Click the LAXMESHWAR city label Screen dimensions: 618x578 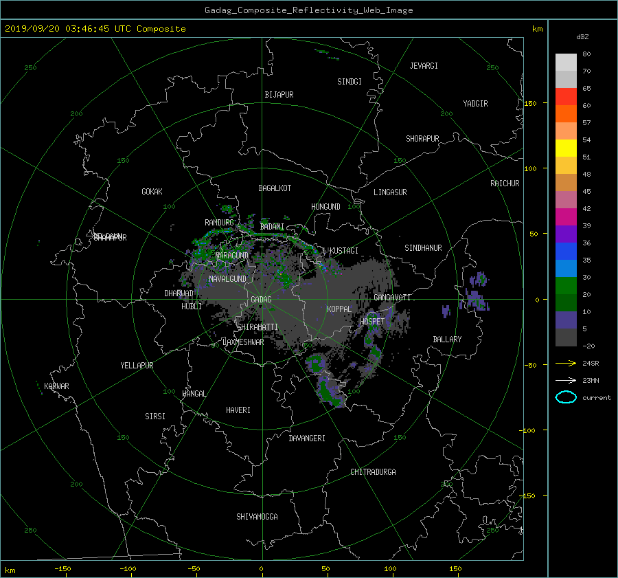(x=243, y=342)
